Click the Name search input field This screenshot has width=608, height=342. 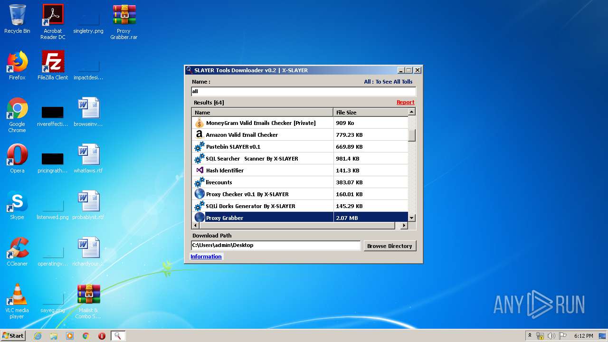(x=304, y=91)
